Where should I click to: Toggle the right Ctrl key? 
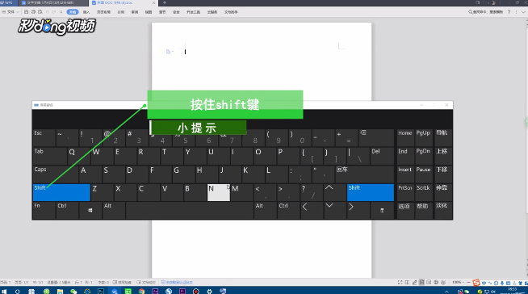288,211
